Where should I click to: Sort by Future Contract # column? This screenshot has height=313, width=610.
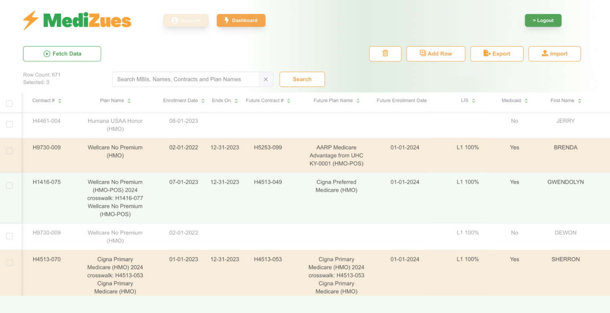click(289, 101)
